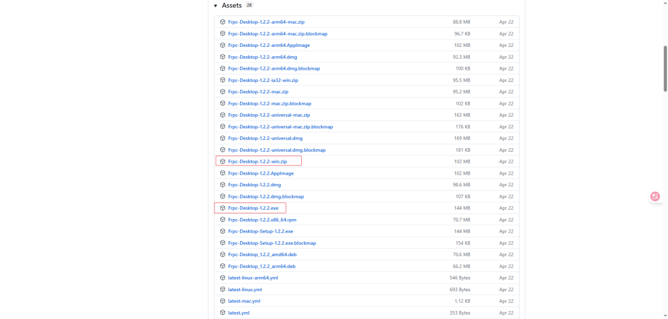Click package icon beside Frpc-Desktop-1.2.2-ia32-win.zip
The height and width of the screenshot is (319, 668).
point(223,80)
